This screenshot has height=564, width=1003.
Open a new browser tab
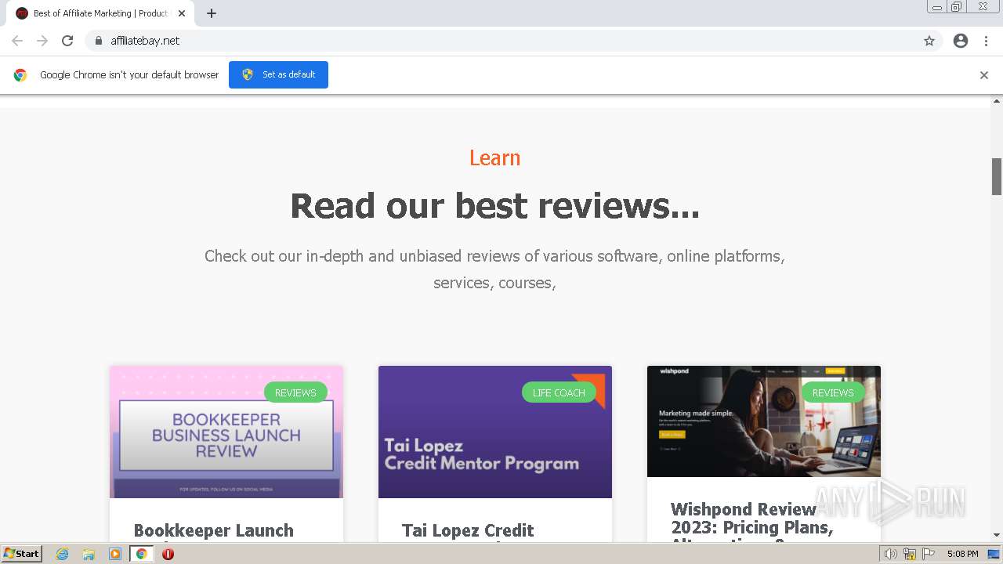pos(212,13)
